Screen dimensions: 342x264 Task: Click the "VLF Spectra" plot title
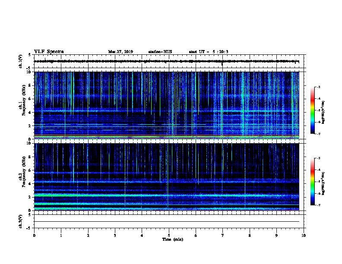tap(49, 52)
